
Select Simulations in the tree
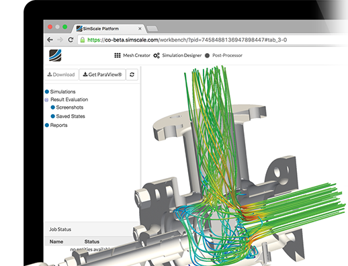click(62, 91)
